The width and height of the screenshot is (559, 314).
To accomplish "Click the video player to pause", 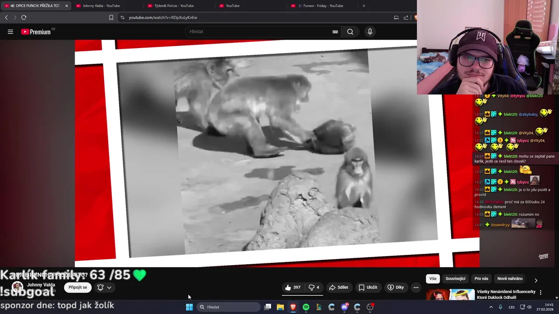I will point(277,153).
